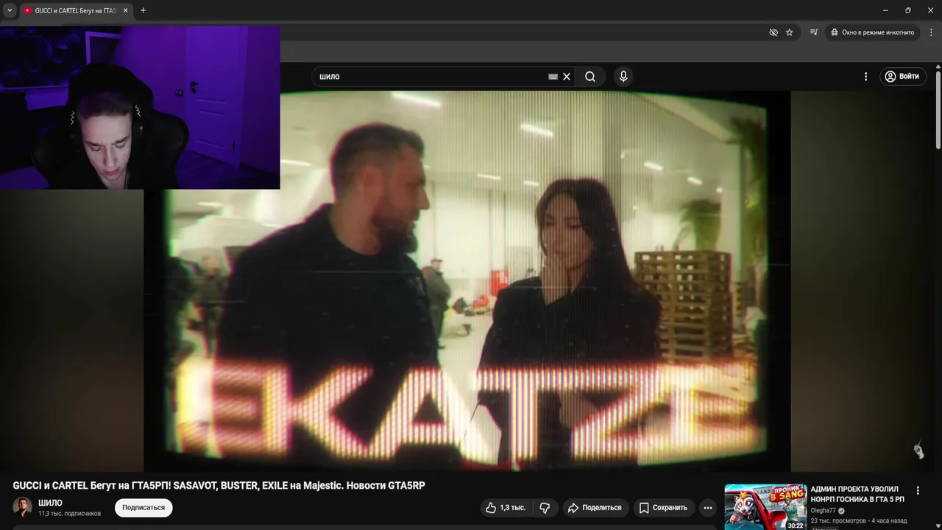Subscribe with the Подписаться button
Screen dimensions: 942x530
click(x=144, y=508)
